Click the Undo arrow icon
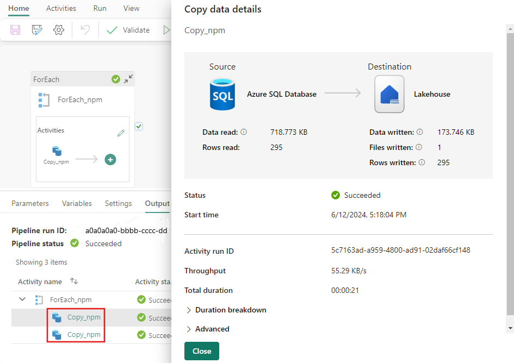 coord(85,30)
